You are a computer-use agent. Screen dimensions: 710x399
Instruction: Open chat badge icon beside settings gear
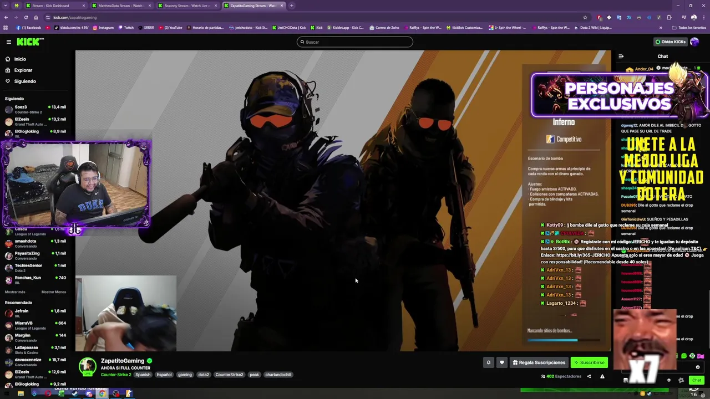(x=681, y=380)
